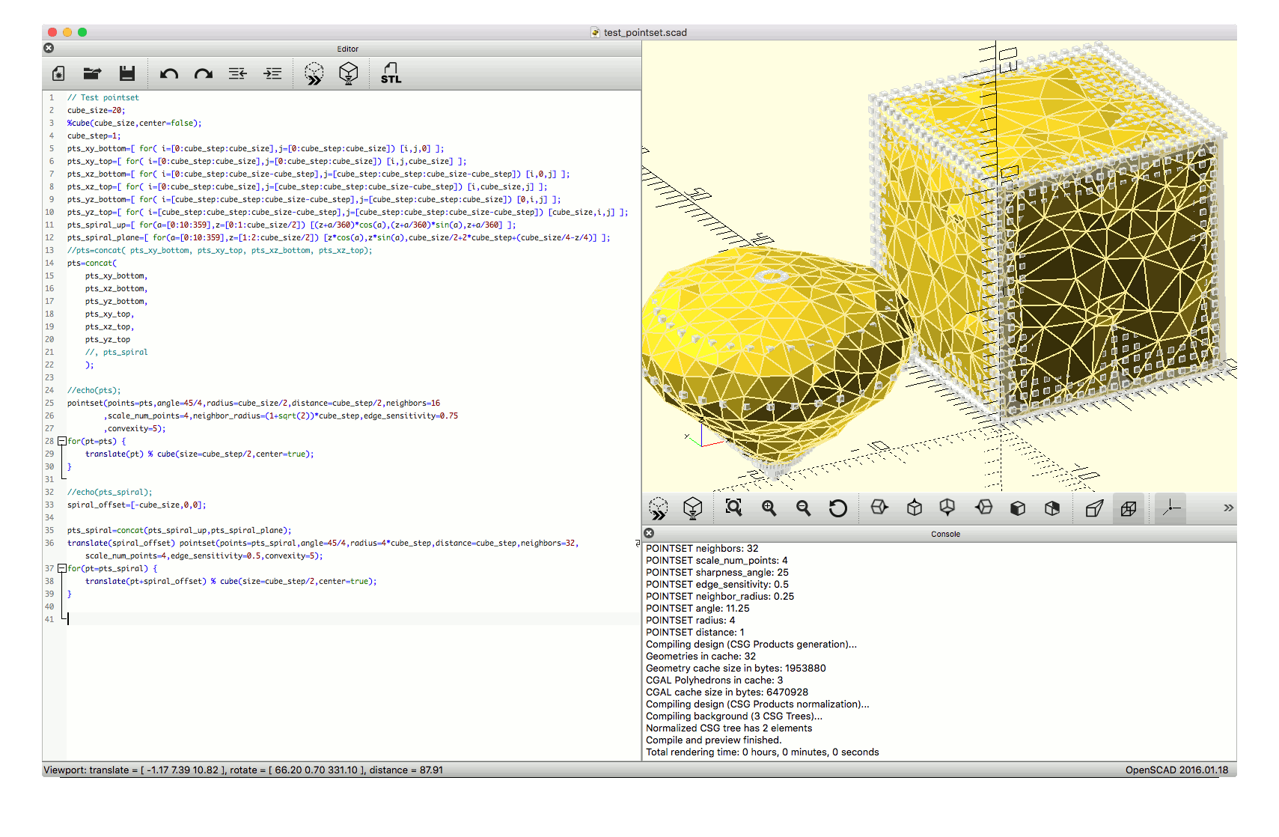
Task: Close the Console panel
Action: [x=649, y=533]
